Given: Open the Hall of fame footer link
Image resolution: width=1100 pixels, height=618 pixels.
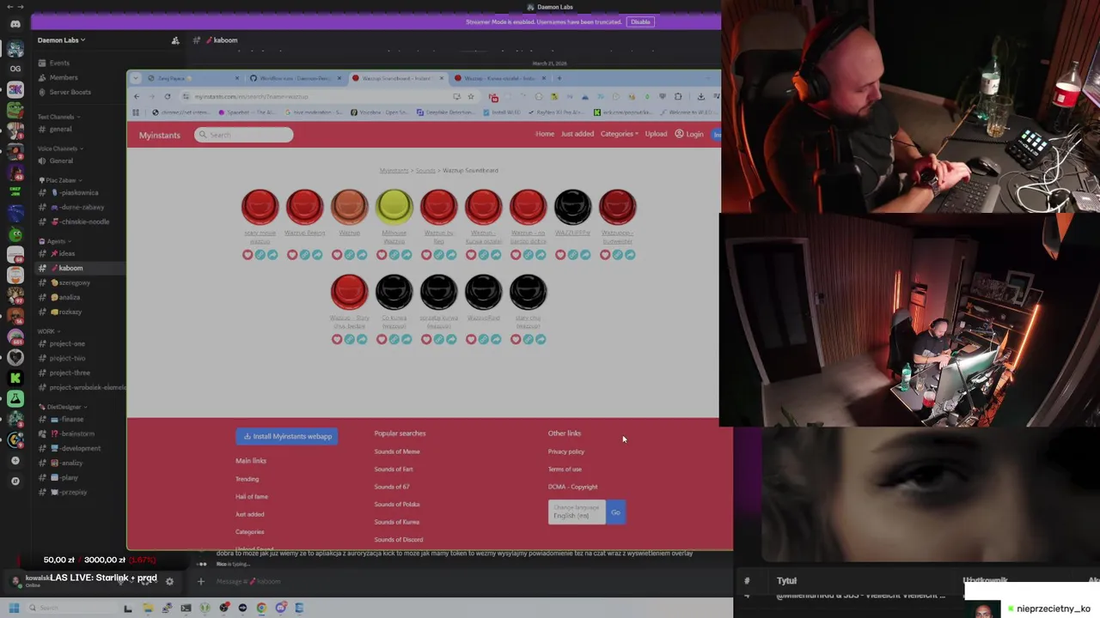Looking at the screenshot, I should pyautogui.click(x=252, y=496).
